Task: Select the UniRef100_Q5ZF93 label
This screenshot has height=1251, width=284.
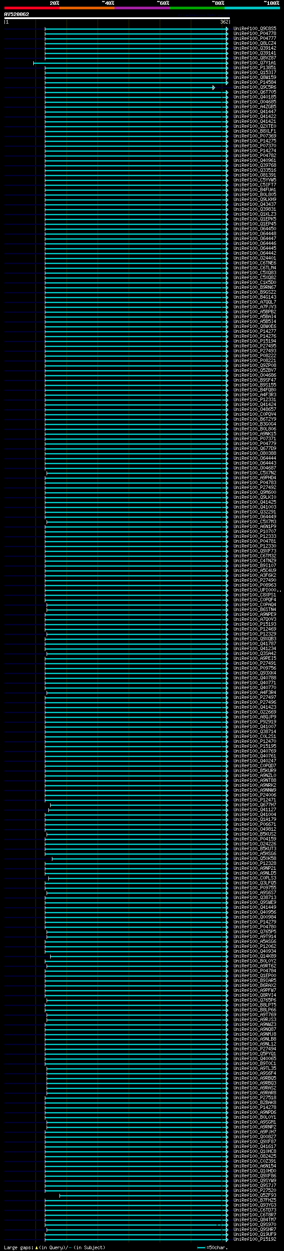Action: pyautogui.click(x=254, y=1195)
